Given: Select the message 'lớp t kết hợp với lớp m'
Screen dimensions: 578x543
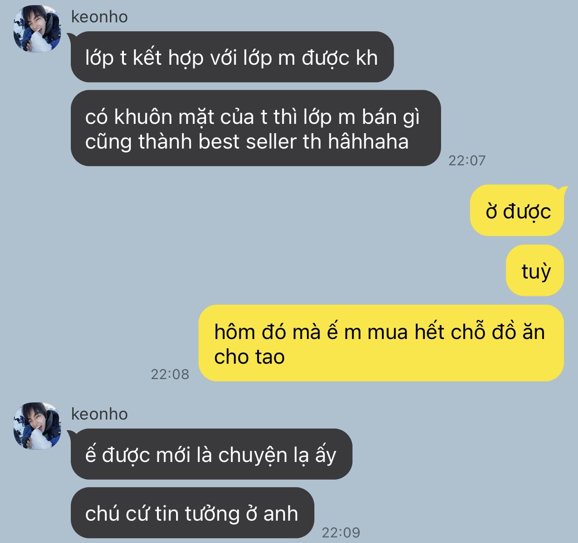Looking at the screenshot, I should coord(232,57).
